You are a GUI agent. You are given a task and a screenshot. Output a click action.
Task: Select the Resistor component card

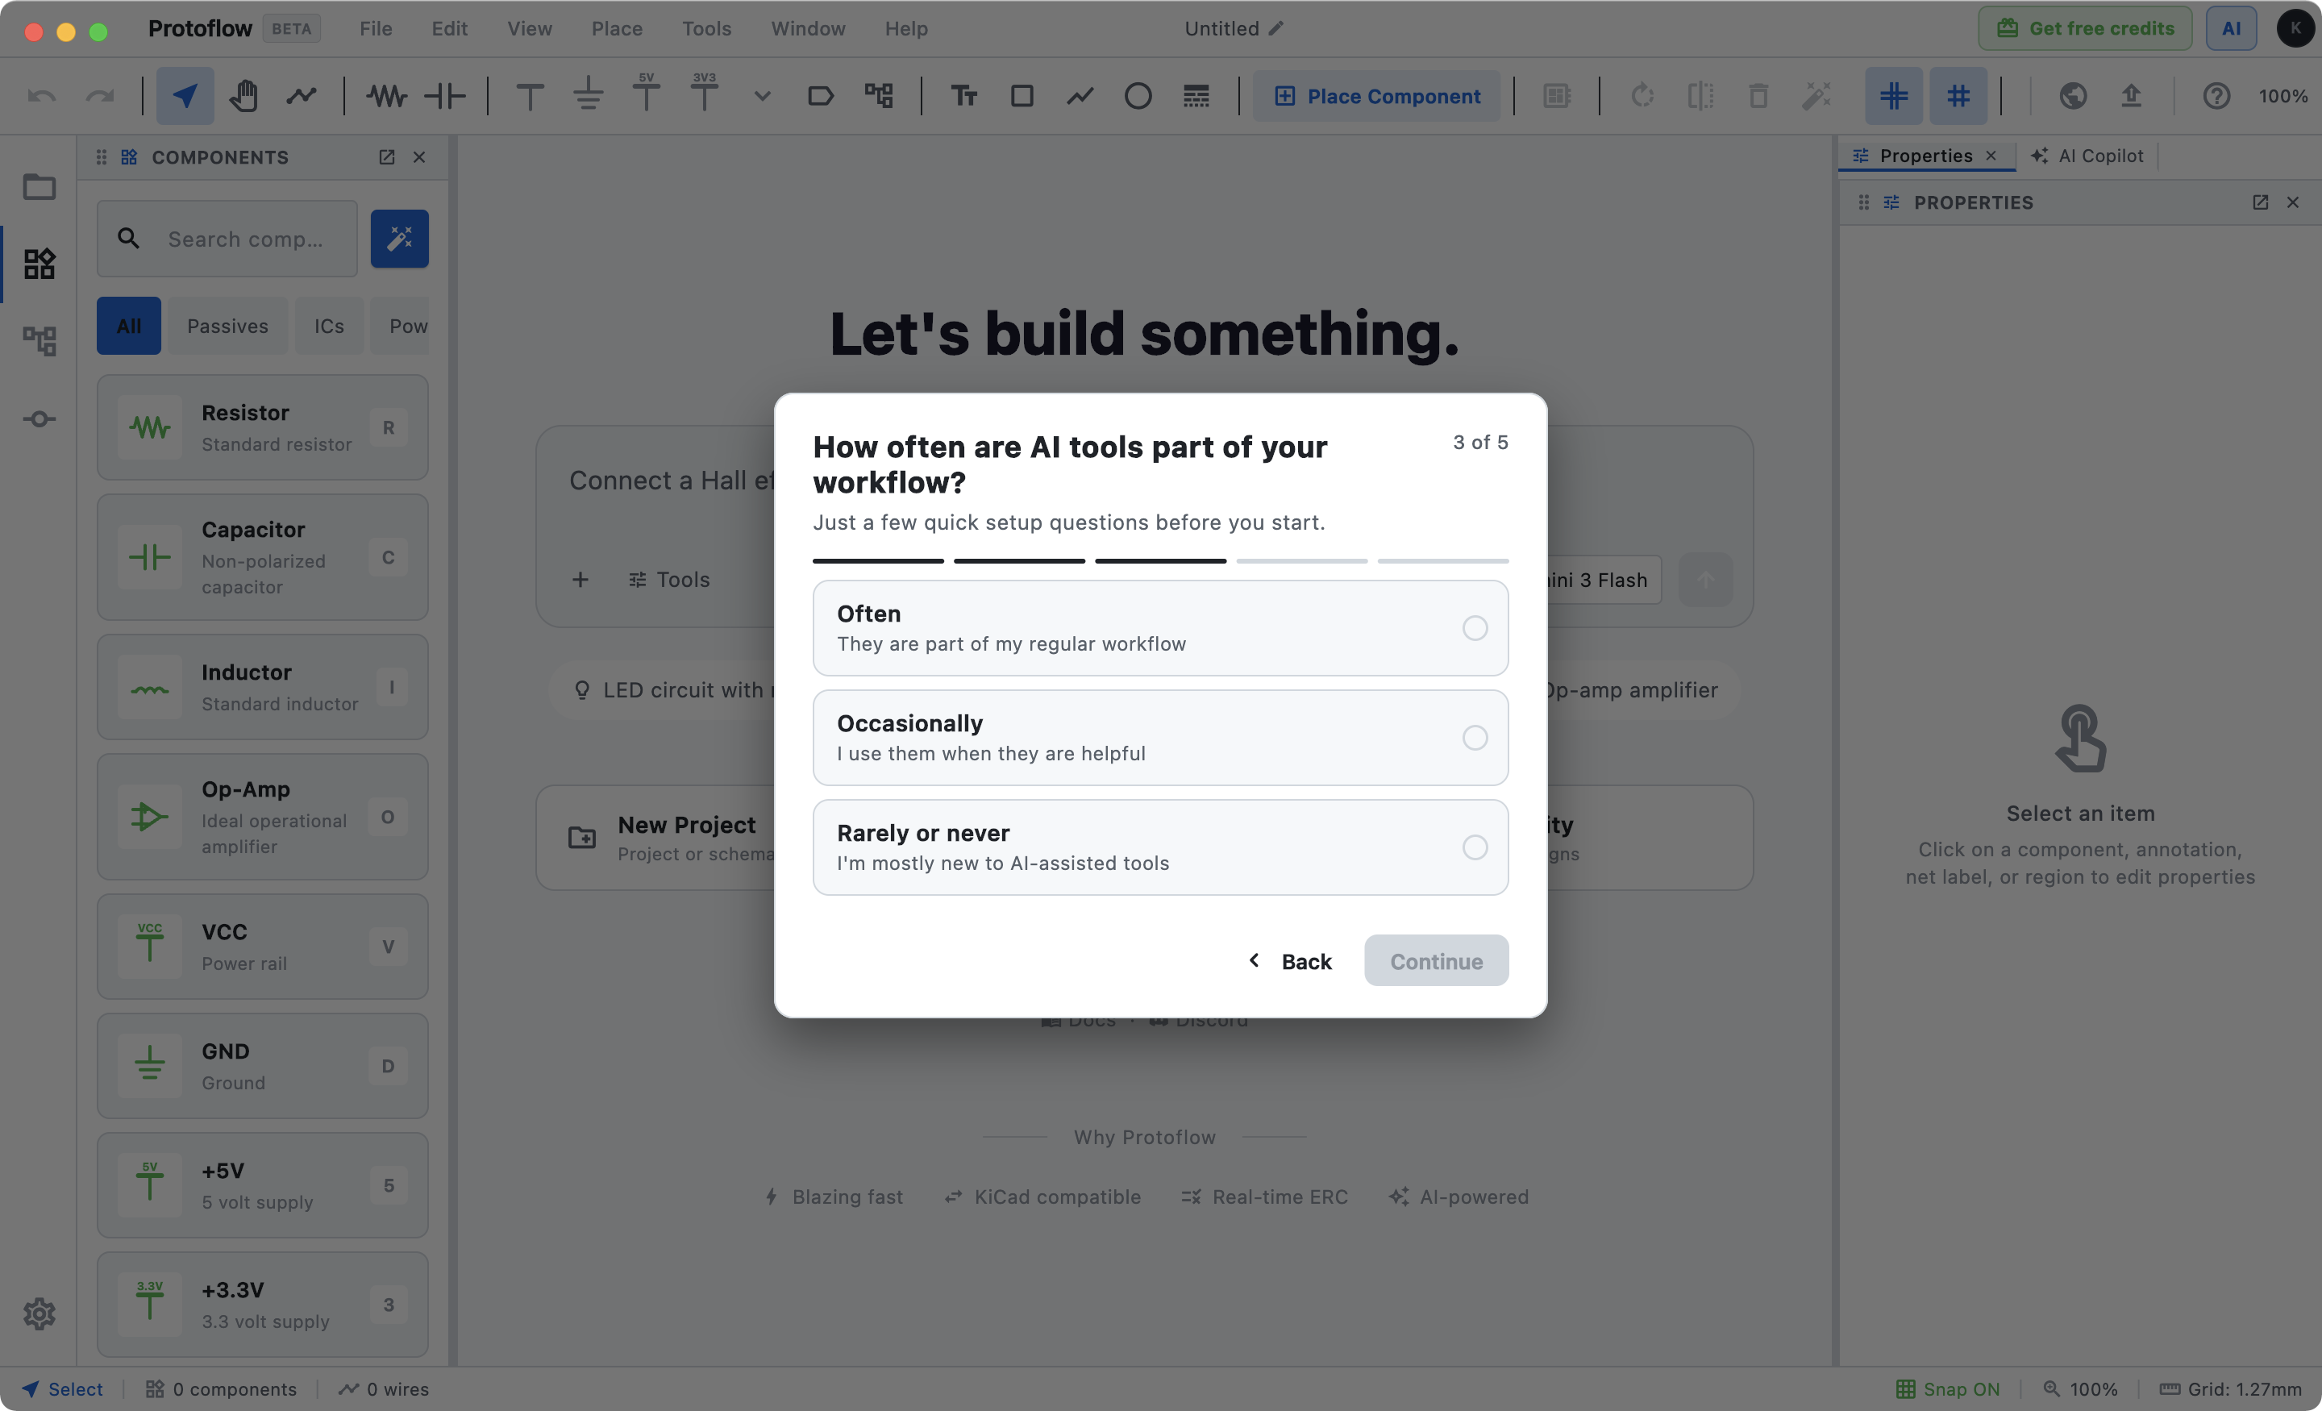pyautogui.click(x=262, y=427)
